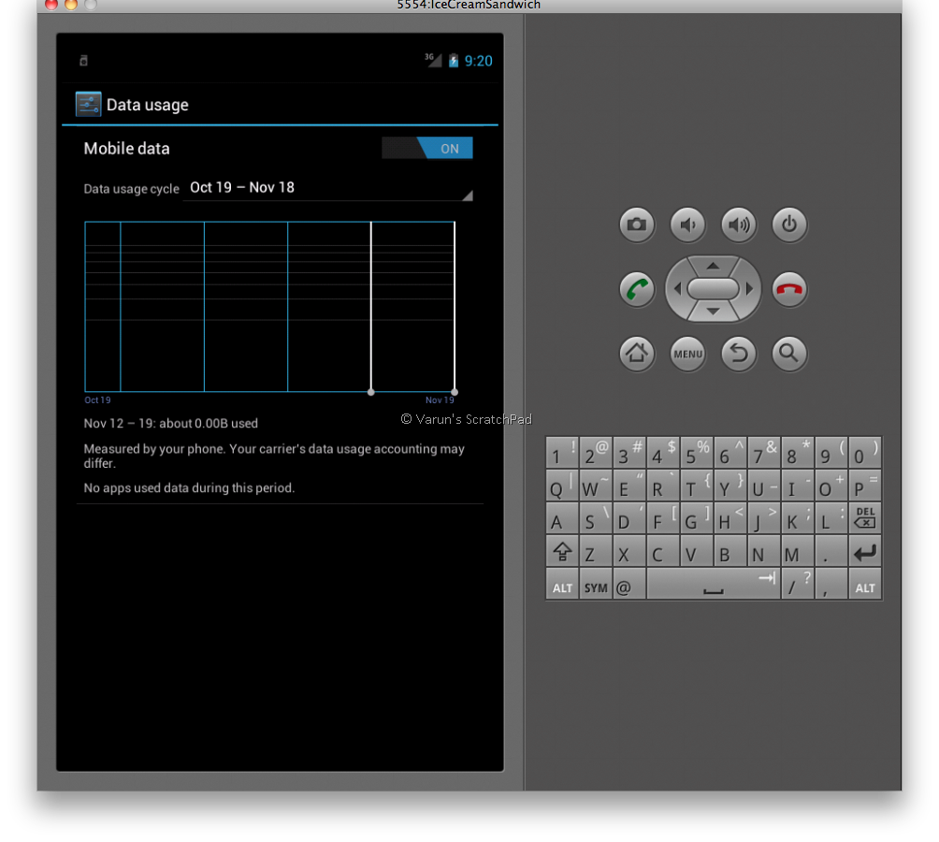
Task: Click D-pad up arrow
Action: (x=713, y=266)
